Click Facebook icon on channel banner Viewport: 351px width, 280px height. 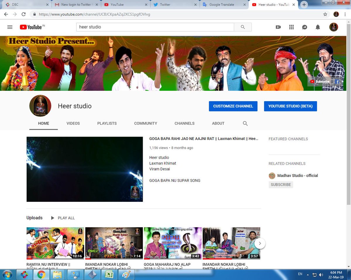pyautogui.click(x=337, y=82)
